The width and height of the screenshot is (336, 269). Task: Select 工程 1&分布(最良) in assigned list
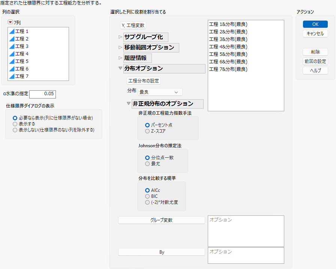pyautogui.click(x=228, y=24)
